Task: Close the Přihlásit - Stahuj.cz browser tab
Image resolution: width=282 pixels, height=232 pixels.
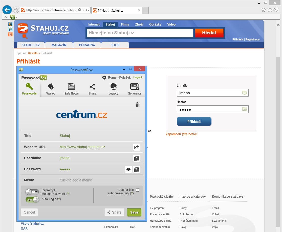Action: point(139,10)
